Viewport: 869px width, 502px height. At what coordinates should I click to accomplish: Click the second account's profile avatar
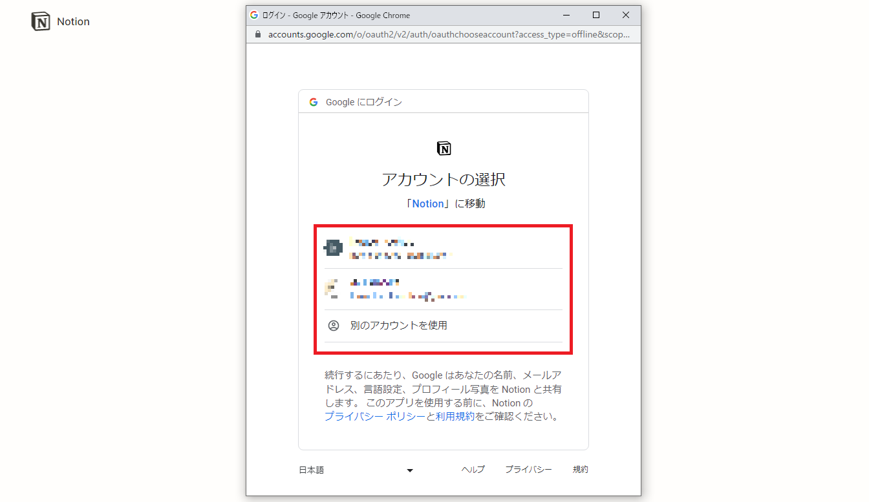tap(333, 288)
